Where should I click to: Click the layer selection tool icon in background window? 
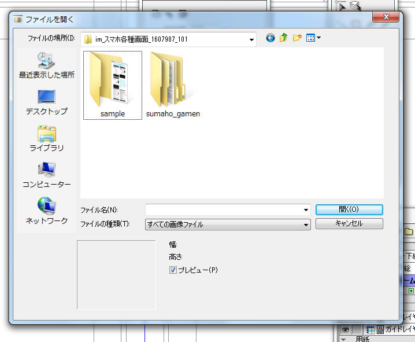click(x=355, y=6)
